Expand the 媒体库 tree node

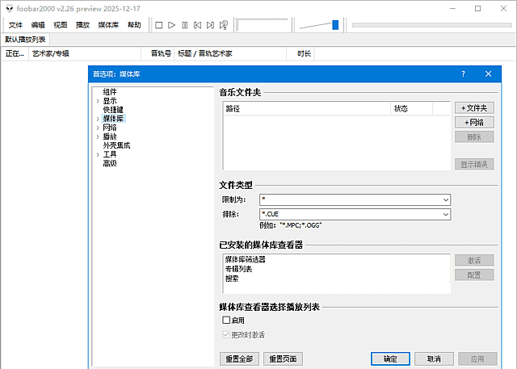[98, 119]
